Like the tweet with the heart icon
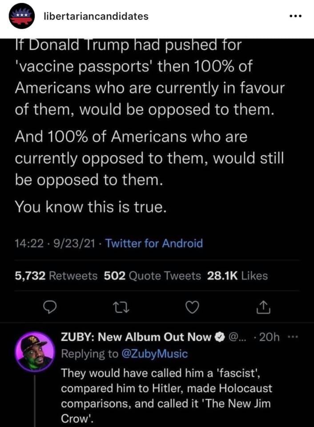The image size is (314, 427). coord(193,306)
